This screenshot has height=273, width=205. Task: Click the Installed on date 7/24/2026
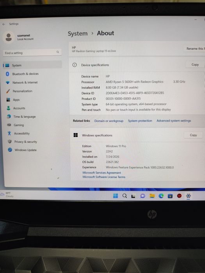112,157
